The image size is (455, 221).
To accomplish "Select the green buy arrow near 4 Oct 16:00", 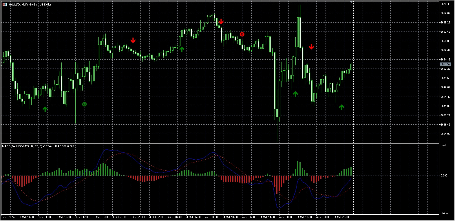I will pos(295,94).
